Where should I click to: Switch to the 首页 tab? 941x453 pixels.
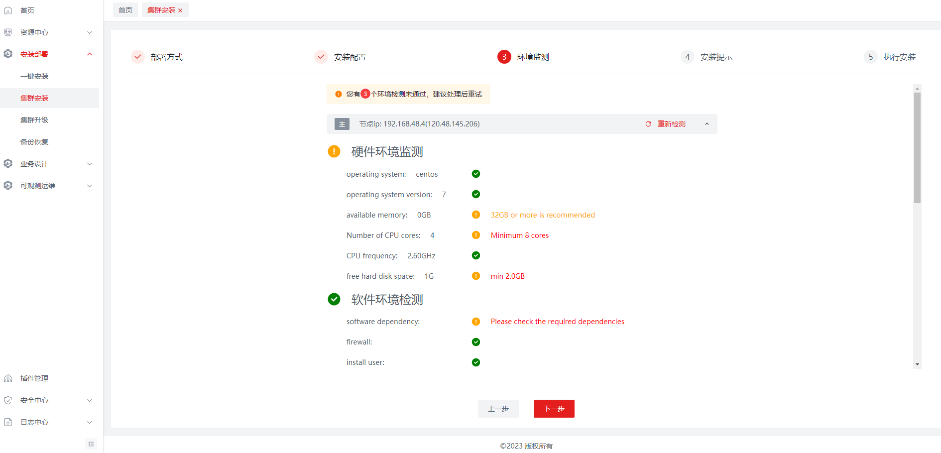pos(125,10)
